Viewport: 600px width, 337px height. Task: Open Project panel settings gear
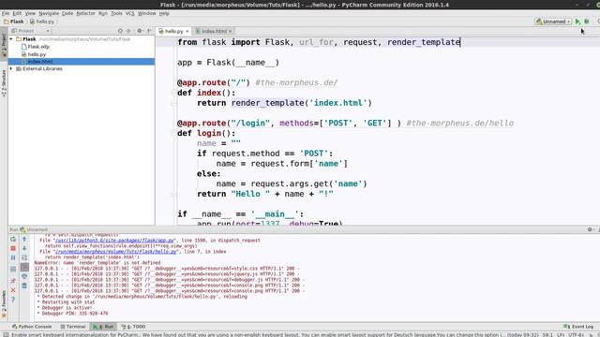[x=140, y=31]
